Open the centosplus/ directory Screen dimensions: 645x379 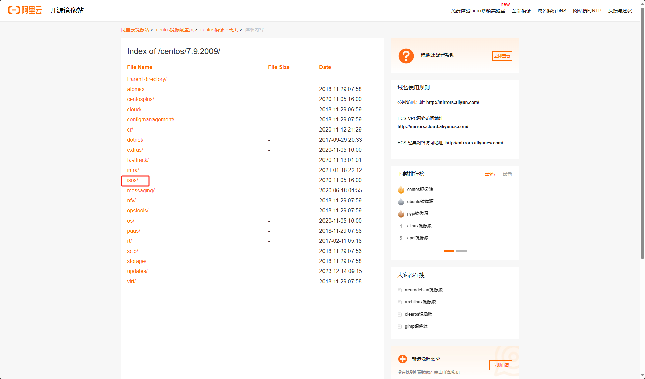click(141, 99)
